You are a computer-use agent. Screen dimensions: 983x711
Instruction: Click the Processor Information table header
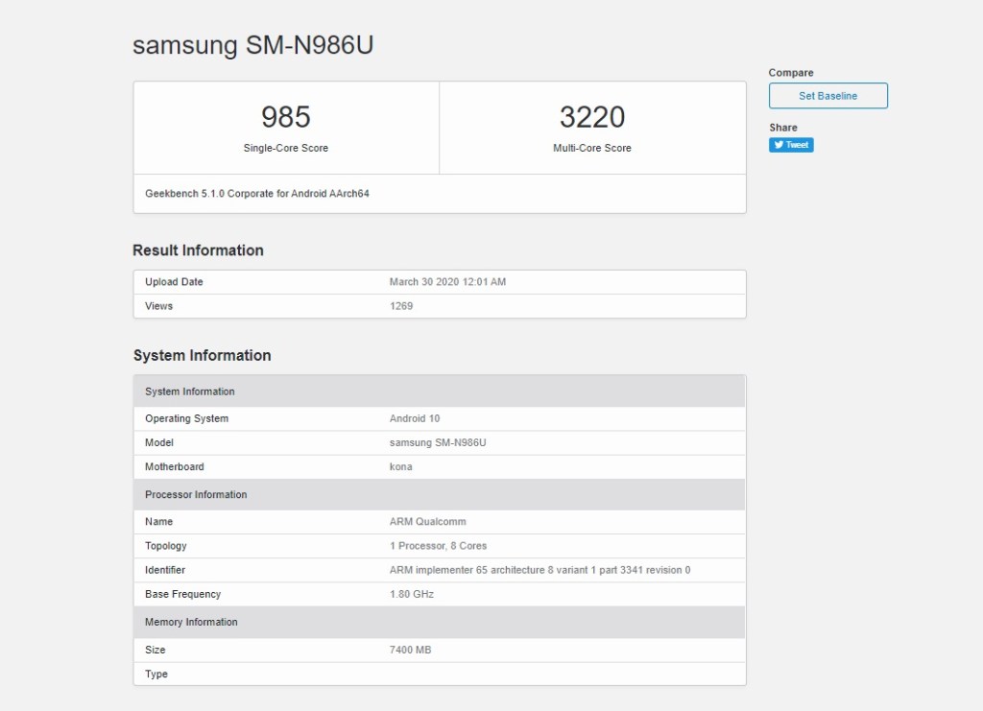(x=196, y=495)
